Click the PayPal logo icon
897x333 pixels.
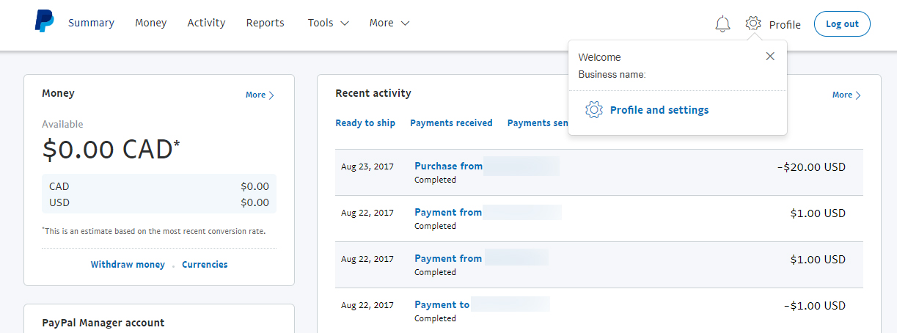coord(44,22)
